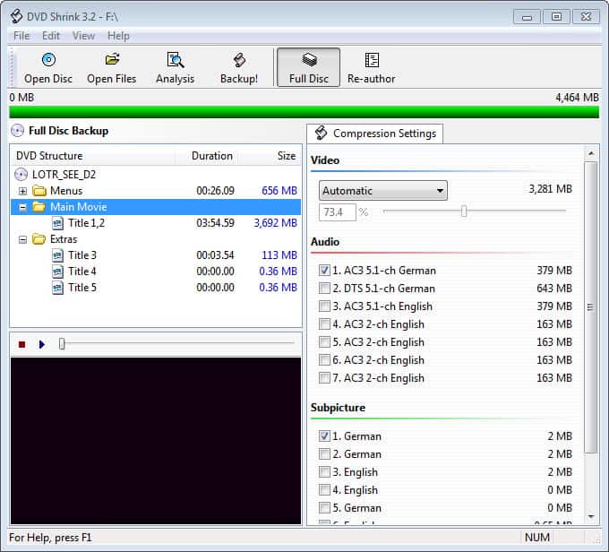Image resolution: width=609 pixels, height=552 pixels.
Task: Click the compression panel scrollbar thumb
Action: 591,307
